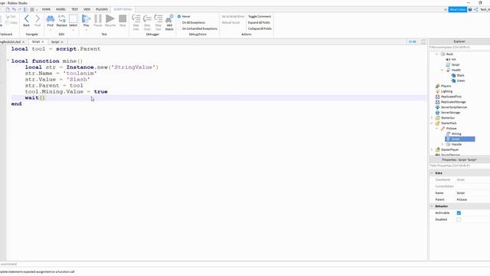Click the Cut button in Clipboard group
490x276 pixels.
pyautogui.click(x=11, y=17)
